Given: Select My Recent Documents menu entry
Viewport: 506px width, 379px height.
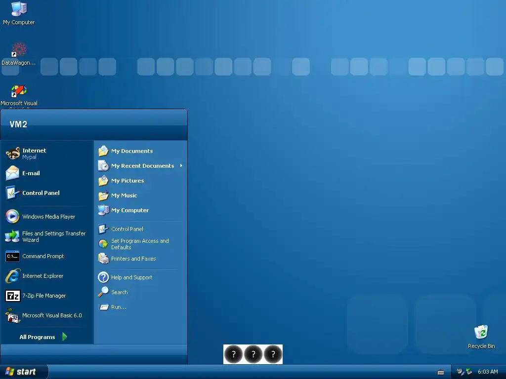Looking at the screenshot, I should pos(141,166).
